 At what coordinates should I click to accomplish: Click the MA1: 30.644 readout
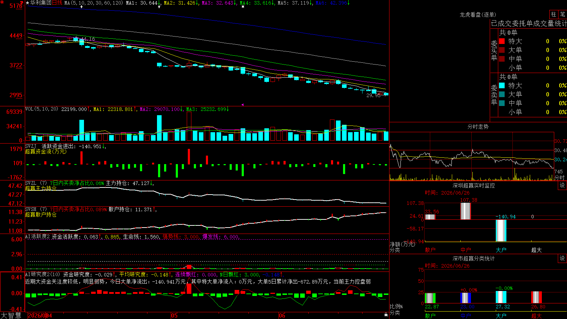point(142,3)
